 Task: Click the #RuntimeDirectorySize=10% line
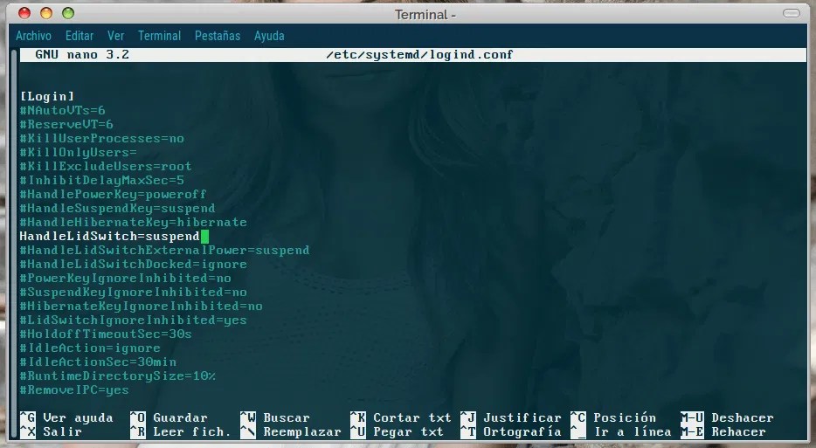point(118,376)
